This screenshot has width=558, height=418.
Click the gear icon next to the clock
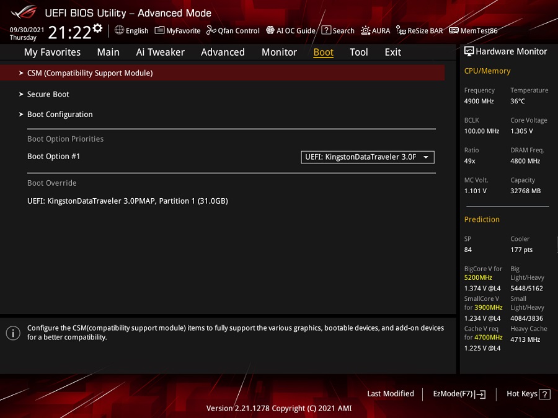click(x=97, y=28)
